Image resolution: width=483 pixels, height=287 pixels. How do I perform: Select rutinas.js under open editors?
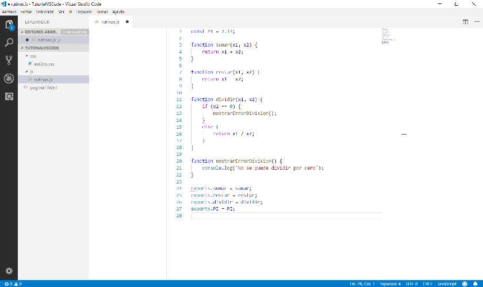click(53, 40)
